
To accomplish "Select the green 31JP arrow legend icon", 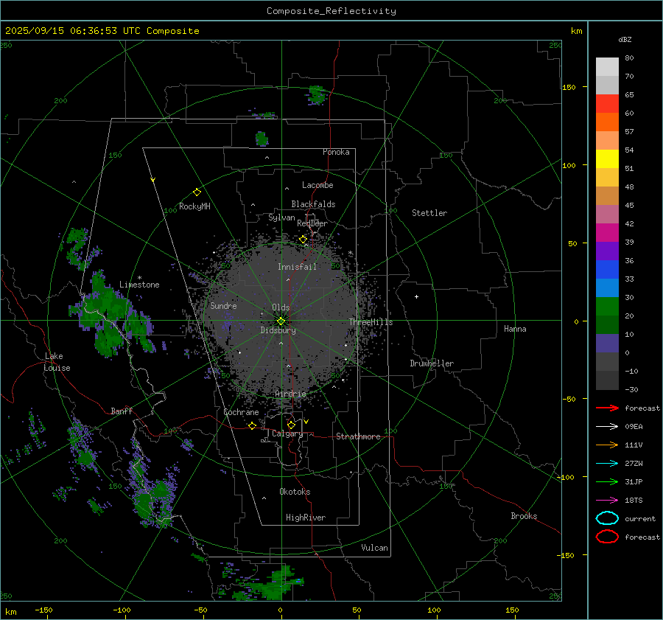I will coord(607,481).
